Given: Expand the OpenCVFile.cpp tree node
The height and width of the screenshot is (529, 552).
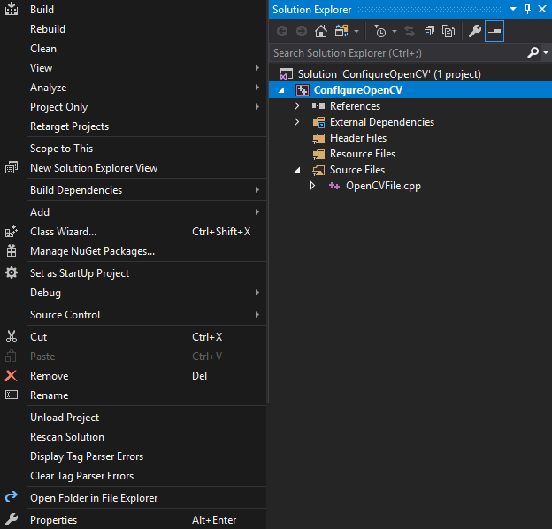Looking at the screenshot, I should [312, 186].
